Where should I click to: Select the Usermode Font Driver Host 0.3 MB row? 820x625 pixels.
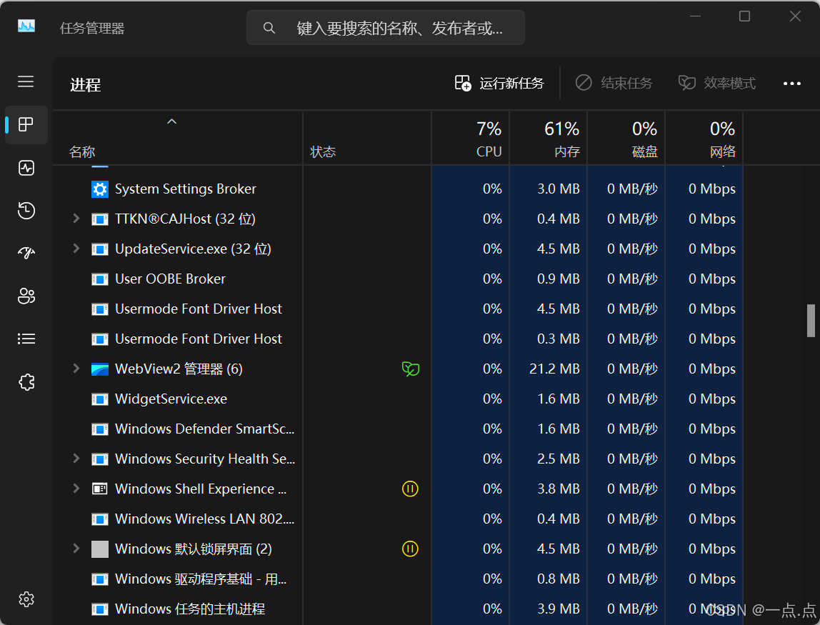tap(398, 339)
